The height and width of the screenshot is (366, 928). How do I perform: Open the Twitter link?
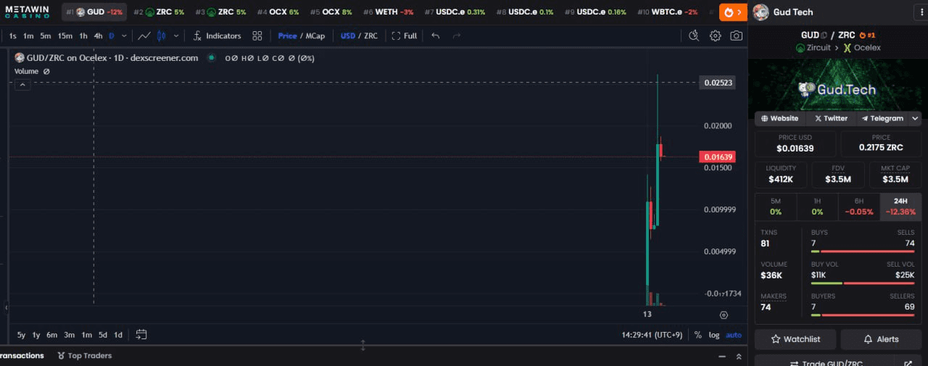831,118
